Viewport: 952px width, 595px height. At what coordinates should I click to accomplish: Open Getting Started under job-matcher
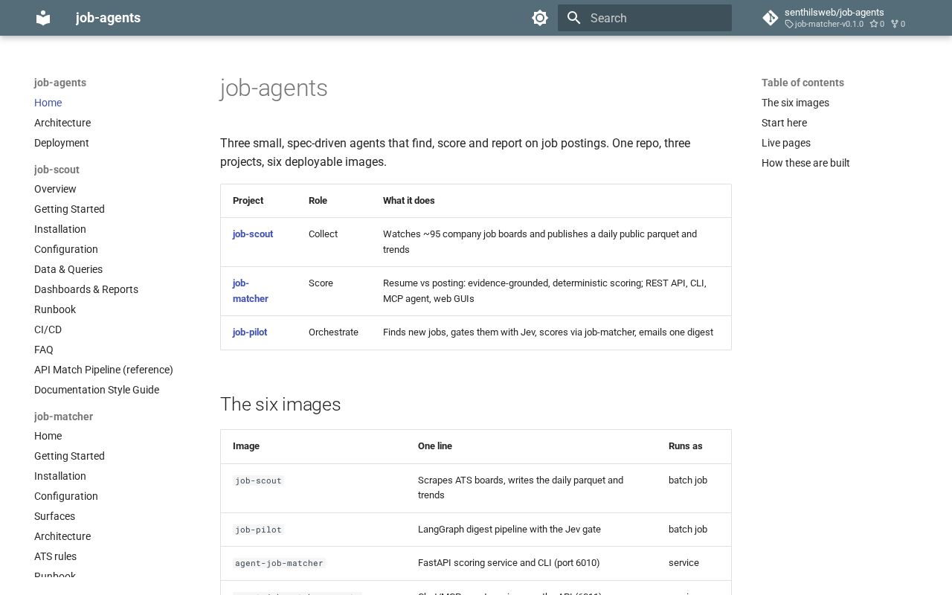click(x=69, y=456)
